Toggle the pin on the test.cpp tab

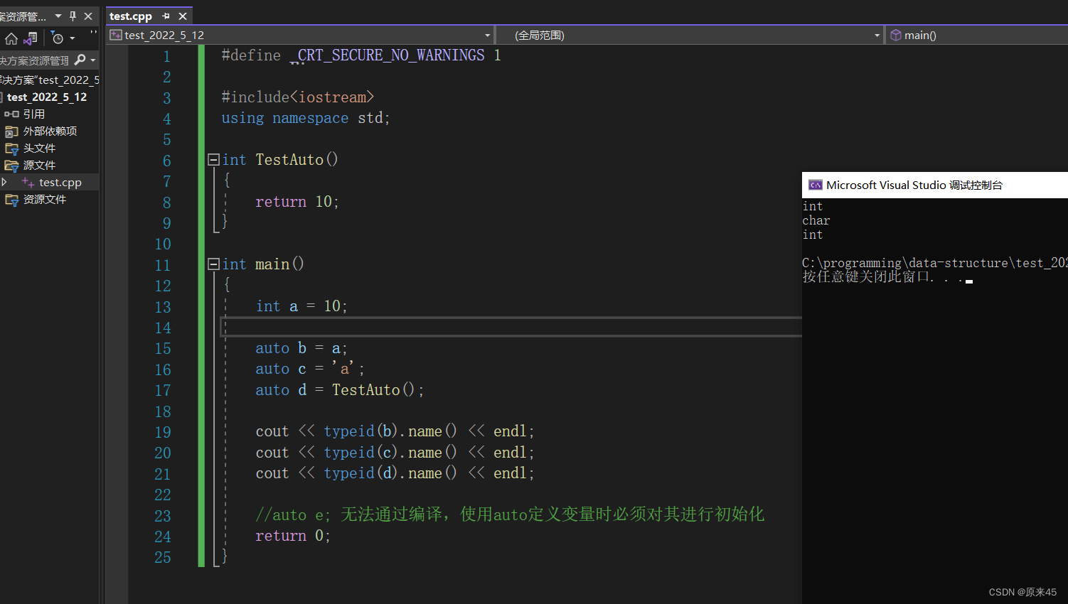coord(166,15)
